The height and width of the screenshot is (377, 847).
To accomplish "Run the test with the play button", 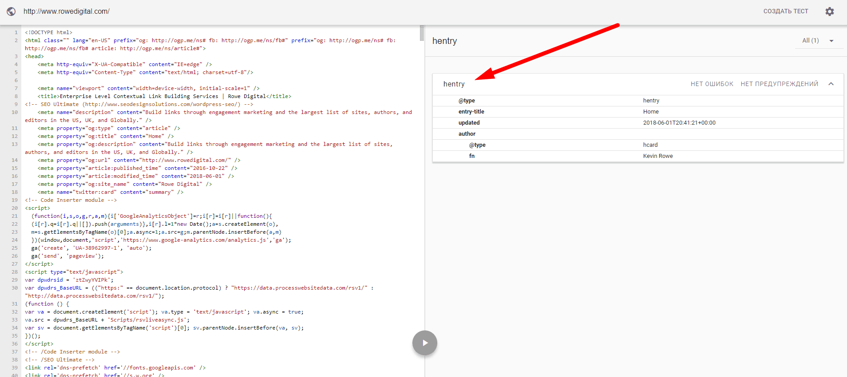I will pyautogui.click(x=424, y=343).
